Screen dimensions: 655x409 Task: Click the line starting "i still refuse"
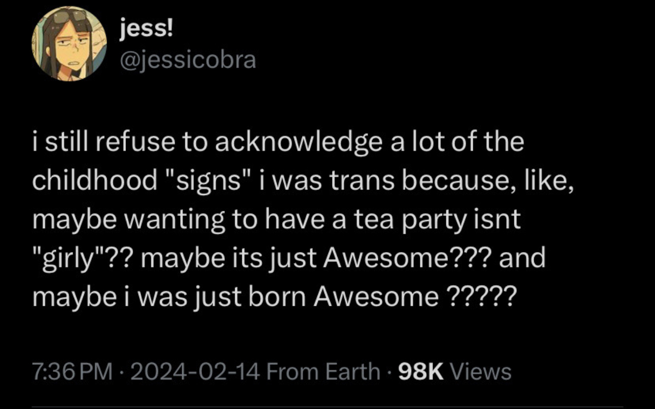pyautogui.click(x=278, y=143)
